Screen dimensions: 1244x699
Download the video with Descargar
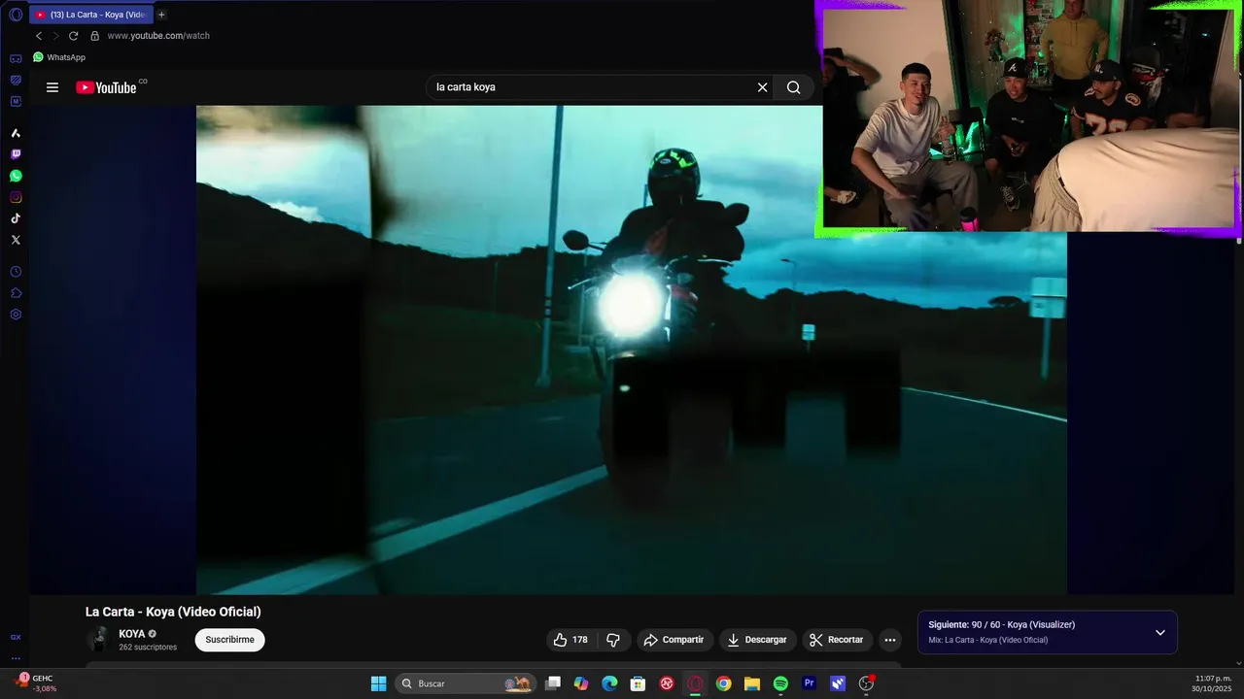pos(757,640)
